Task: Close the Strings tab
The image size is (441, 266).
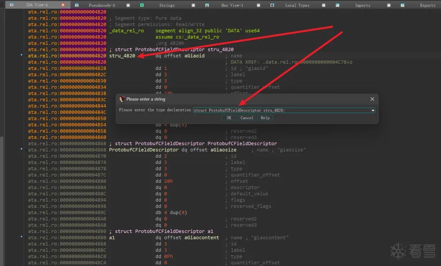Action: pyautogui.click(x=193, y=5)
